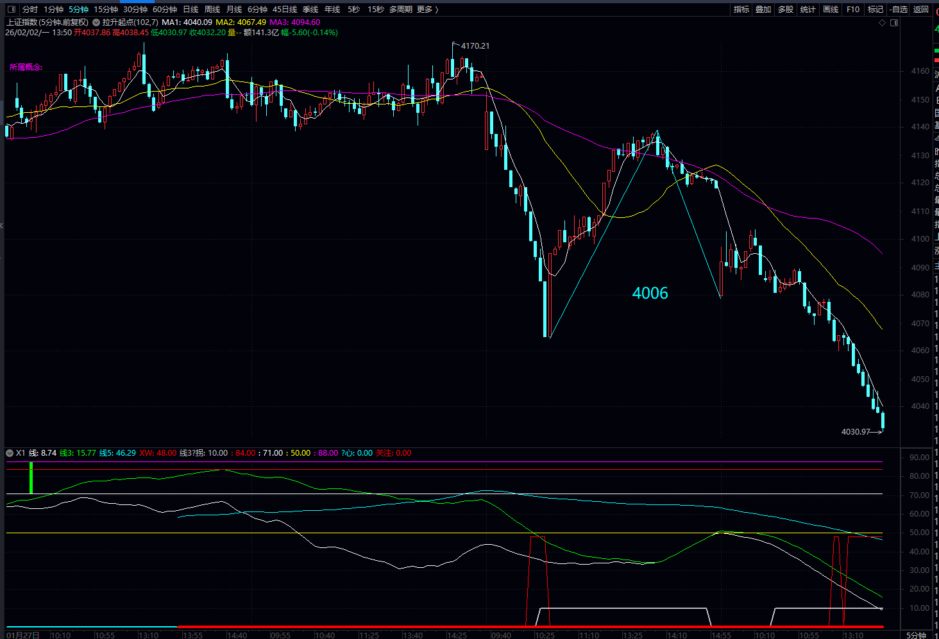This screenshot has height=639, width=939.
Task: Select the 5分钟 period tab
Action: (79, 10)
